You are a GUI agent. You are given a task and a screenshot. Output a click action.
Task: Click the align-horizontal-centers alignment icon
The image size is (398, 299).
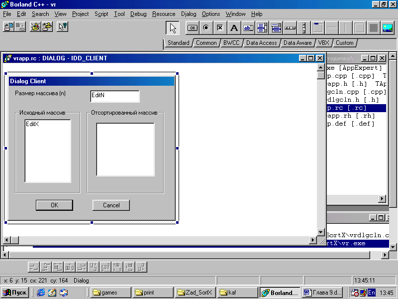coord(46,267)
